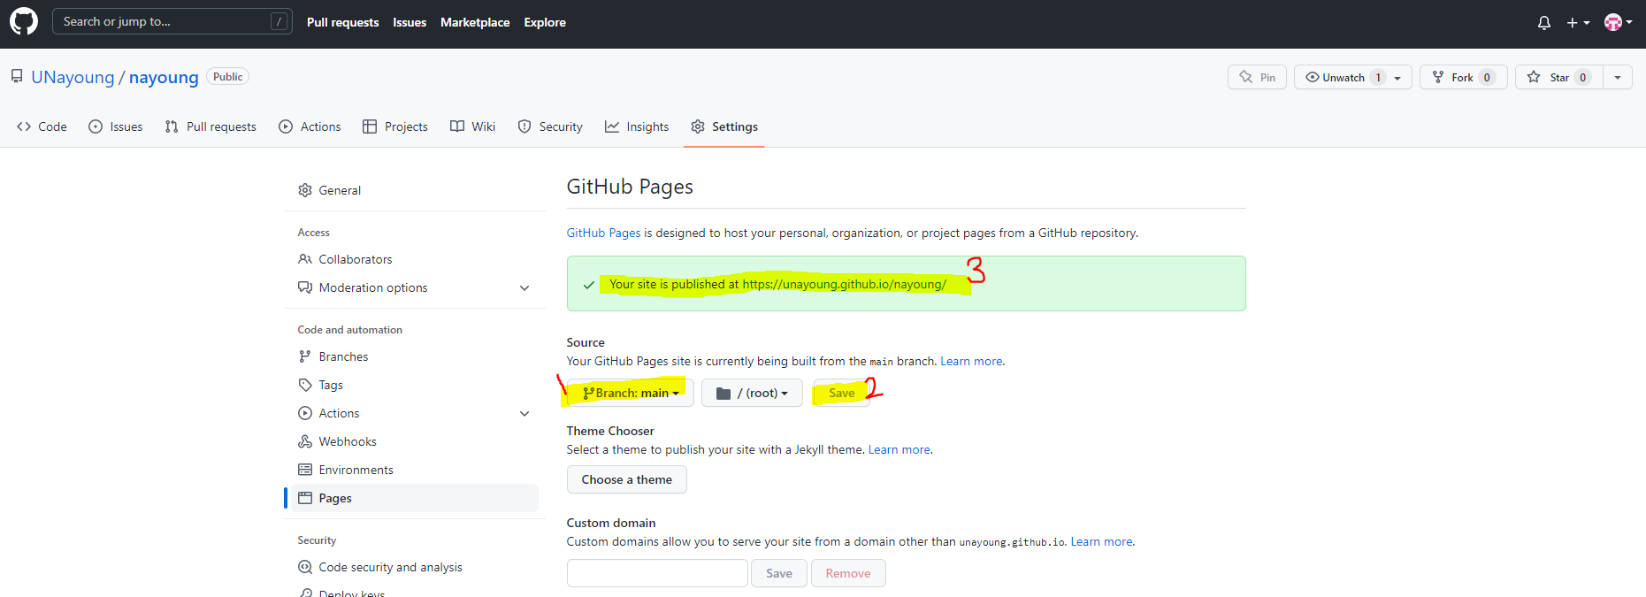Open the plus create-new menu
The height and width of the screenshot is (597, 1646).
pyautogui.click(x=1578, y=23)
